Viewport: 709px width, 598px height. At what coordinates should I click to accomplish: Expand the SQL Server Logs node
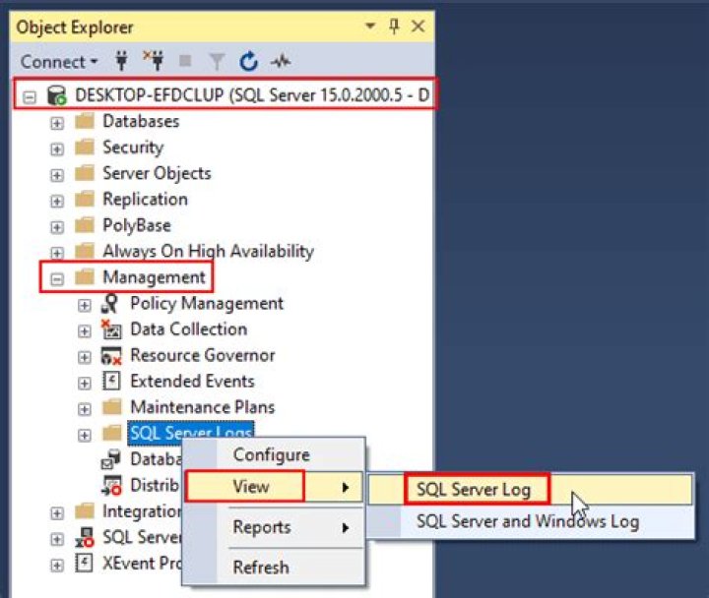[x=85, y=435]
